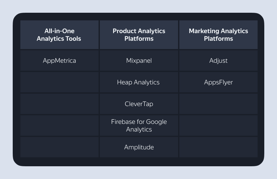Click the Marketing Analytics Platforms header
Image resolution: width=277 pixels, height=179 pixels.
[218, 35]
